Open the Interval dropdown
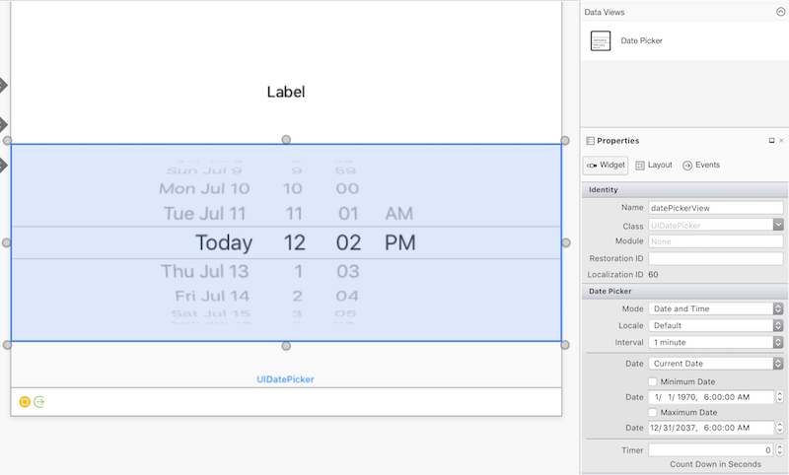The image size is (789, 475). pos(715,342)
